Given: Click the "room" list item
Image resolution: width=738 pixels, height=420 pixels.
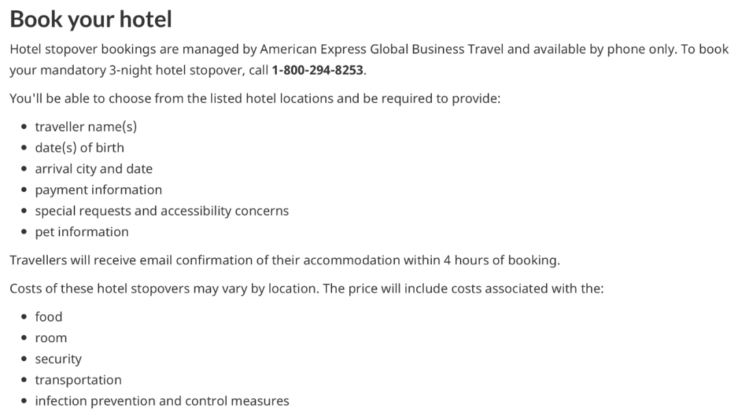Looking at the screenshot, I should click(x=51, y=337).
